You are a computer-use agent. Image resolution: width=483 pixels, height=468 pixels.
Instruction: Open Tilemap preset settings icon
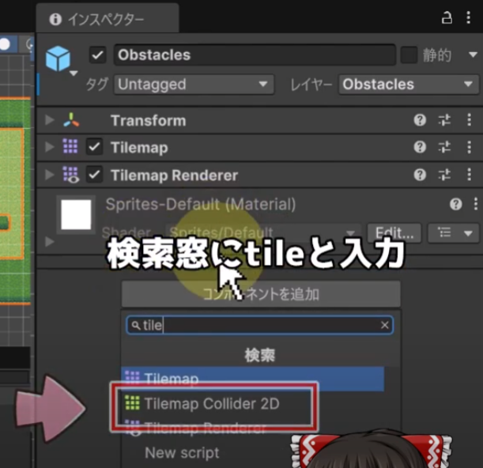pos(444,147)
